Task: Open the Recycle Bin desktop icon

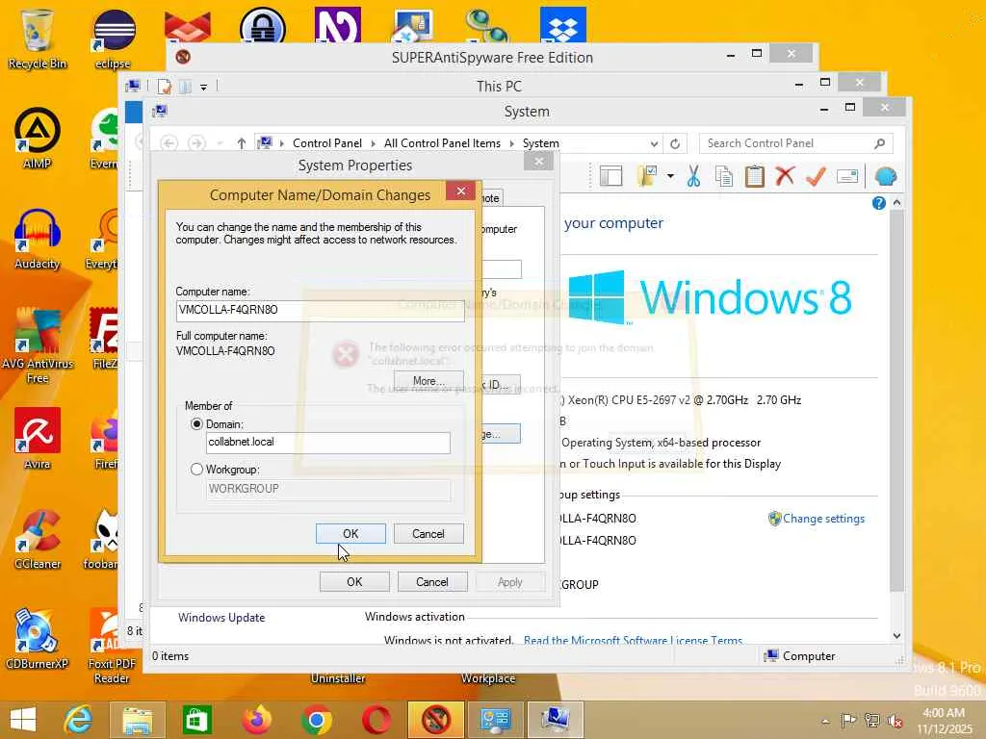Action: tap(38, 38)
